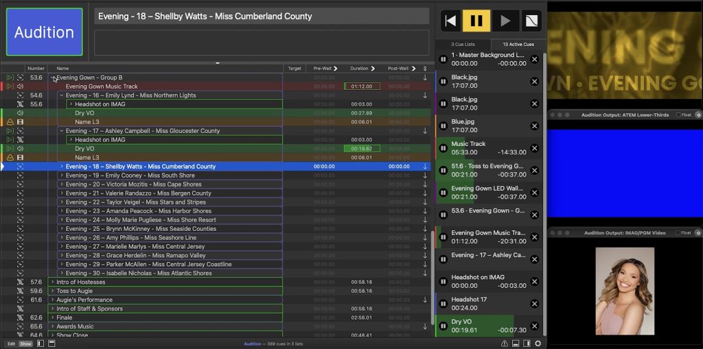703x349 pixels.
Task: Click the Post-Wait column header
Action: click(x=400, y=69)
